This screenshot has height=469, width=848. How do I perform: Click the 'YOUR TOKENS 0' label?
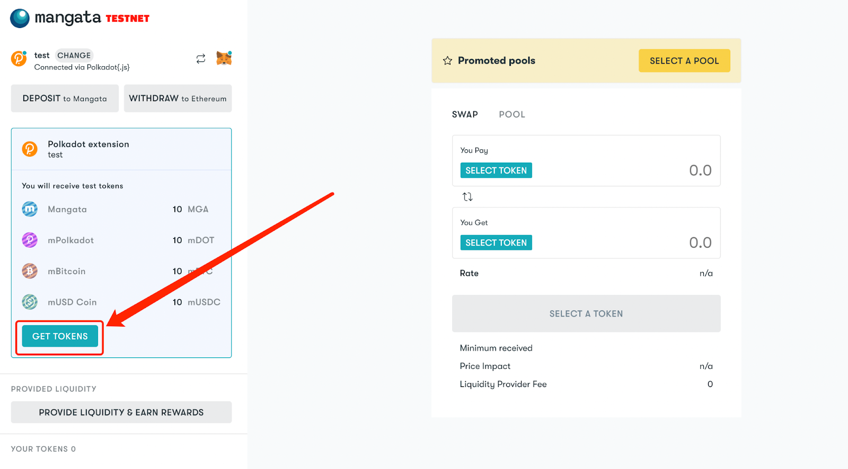pos(43,449)
